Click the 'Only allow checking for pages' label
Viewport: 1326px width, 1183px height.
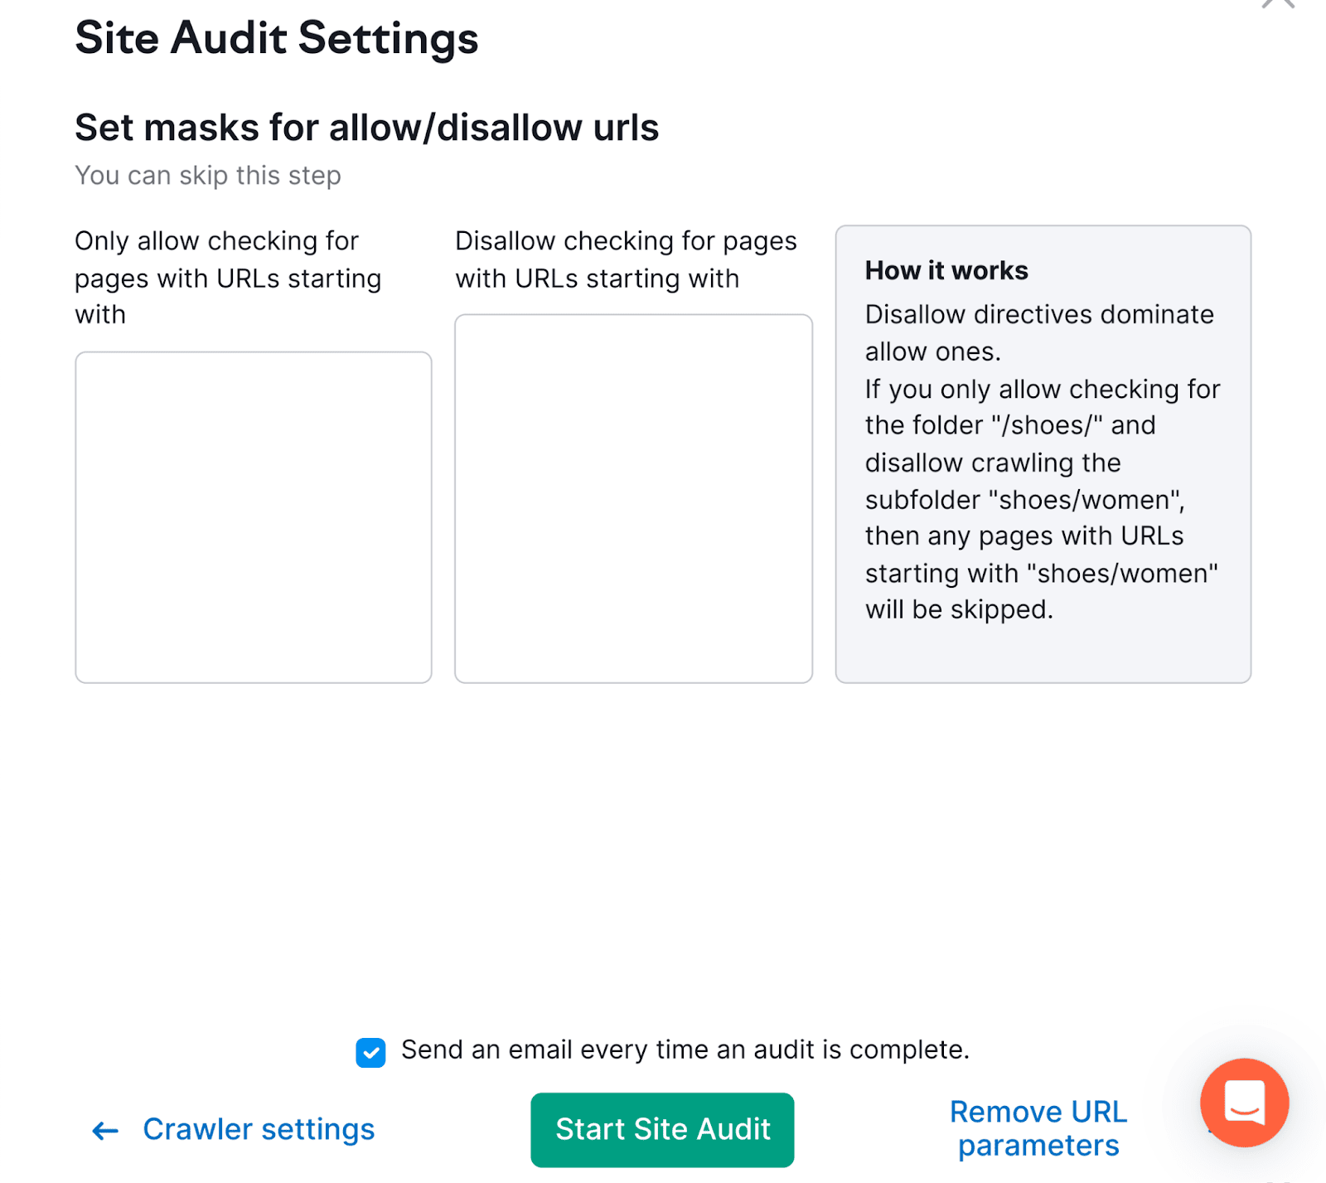(x=228, y=278)
